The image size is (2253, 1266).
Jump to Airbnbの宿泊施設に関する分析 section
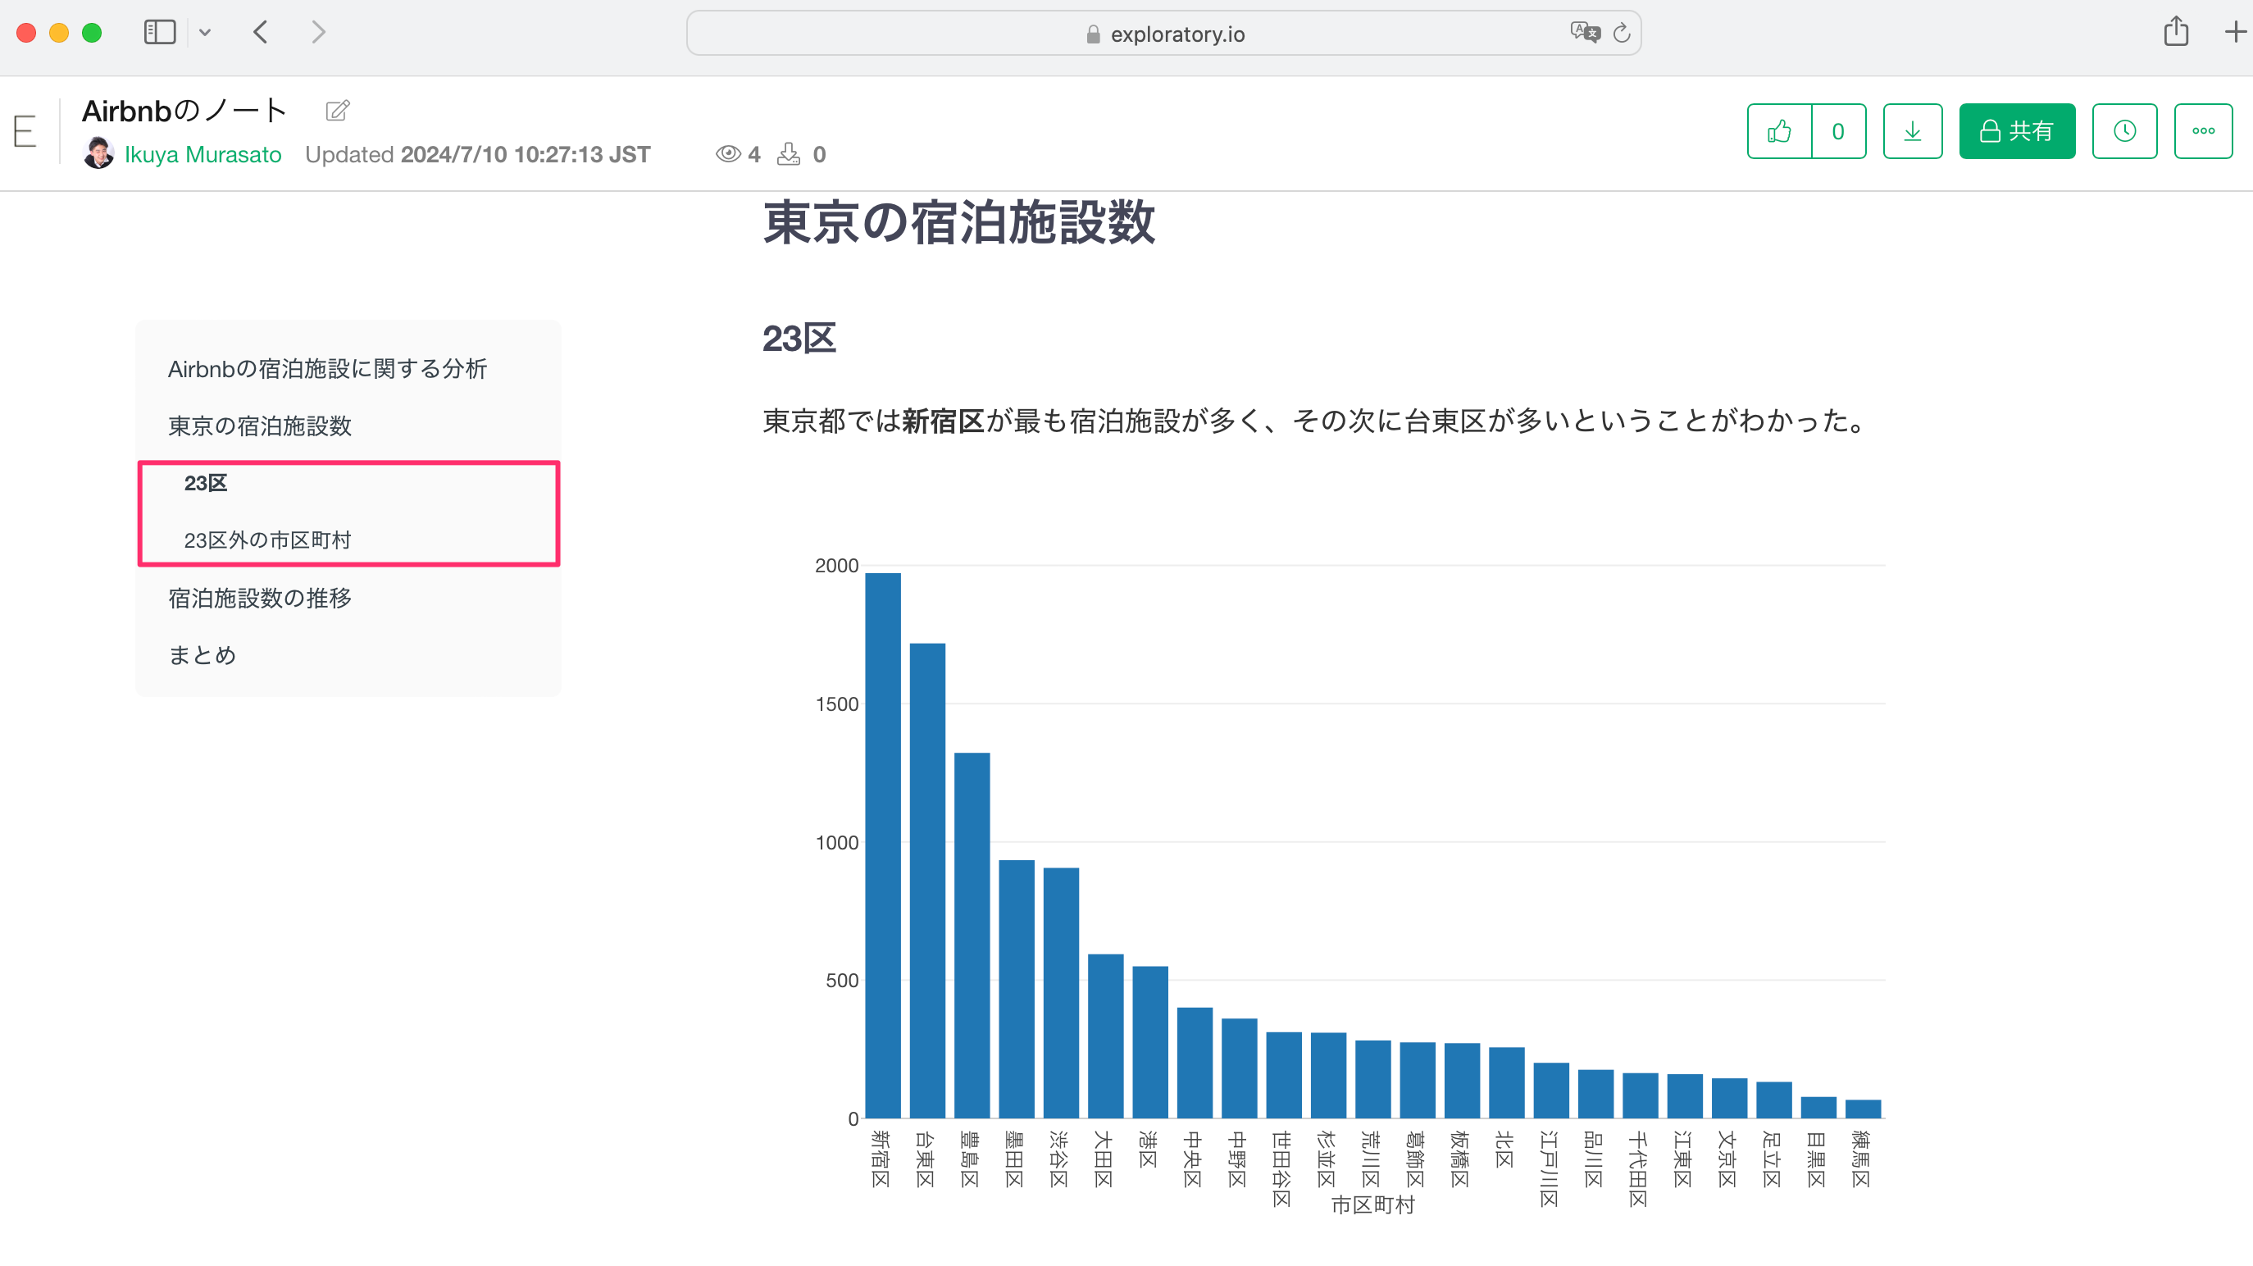[x=327, y=368]
